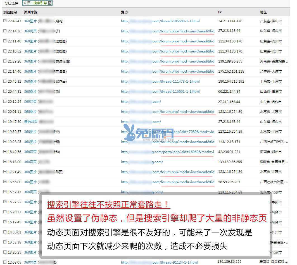
Task: Expand the 22:46:47 visit row
Action: coord(5,21)
